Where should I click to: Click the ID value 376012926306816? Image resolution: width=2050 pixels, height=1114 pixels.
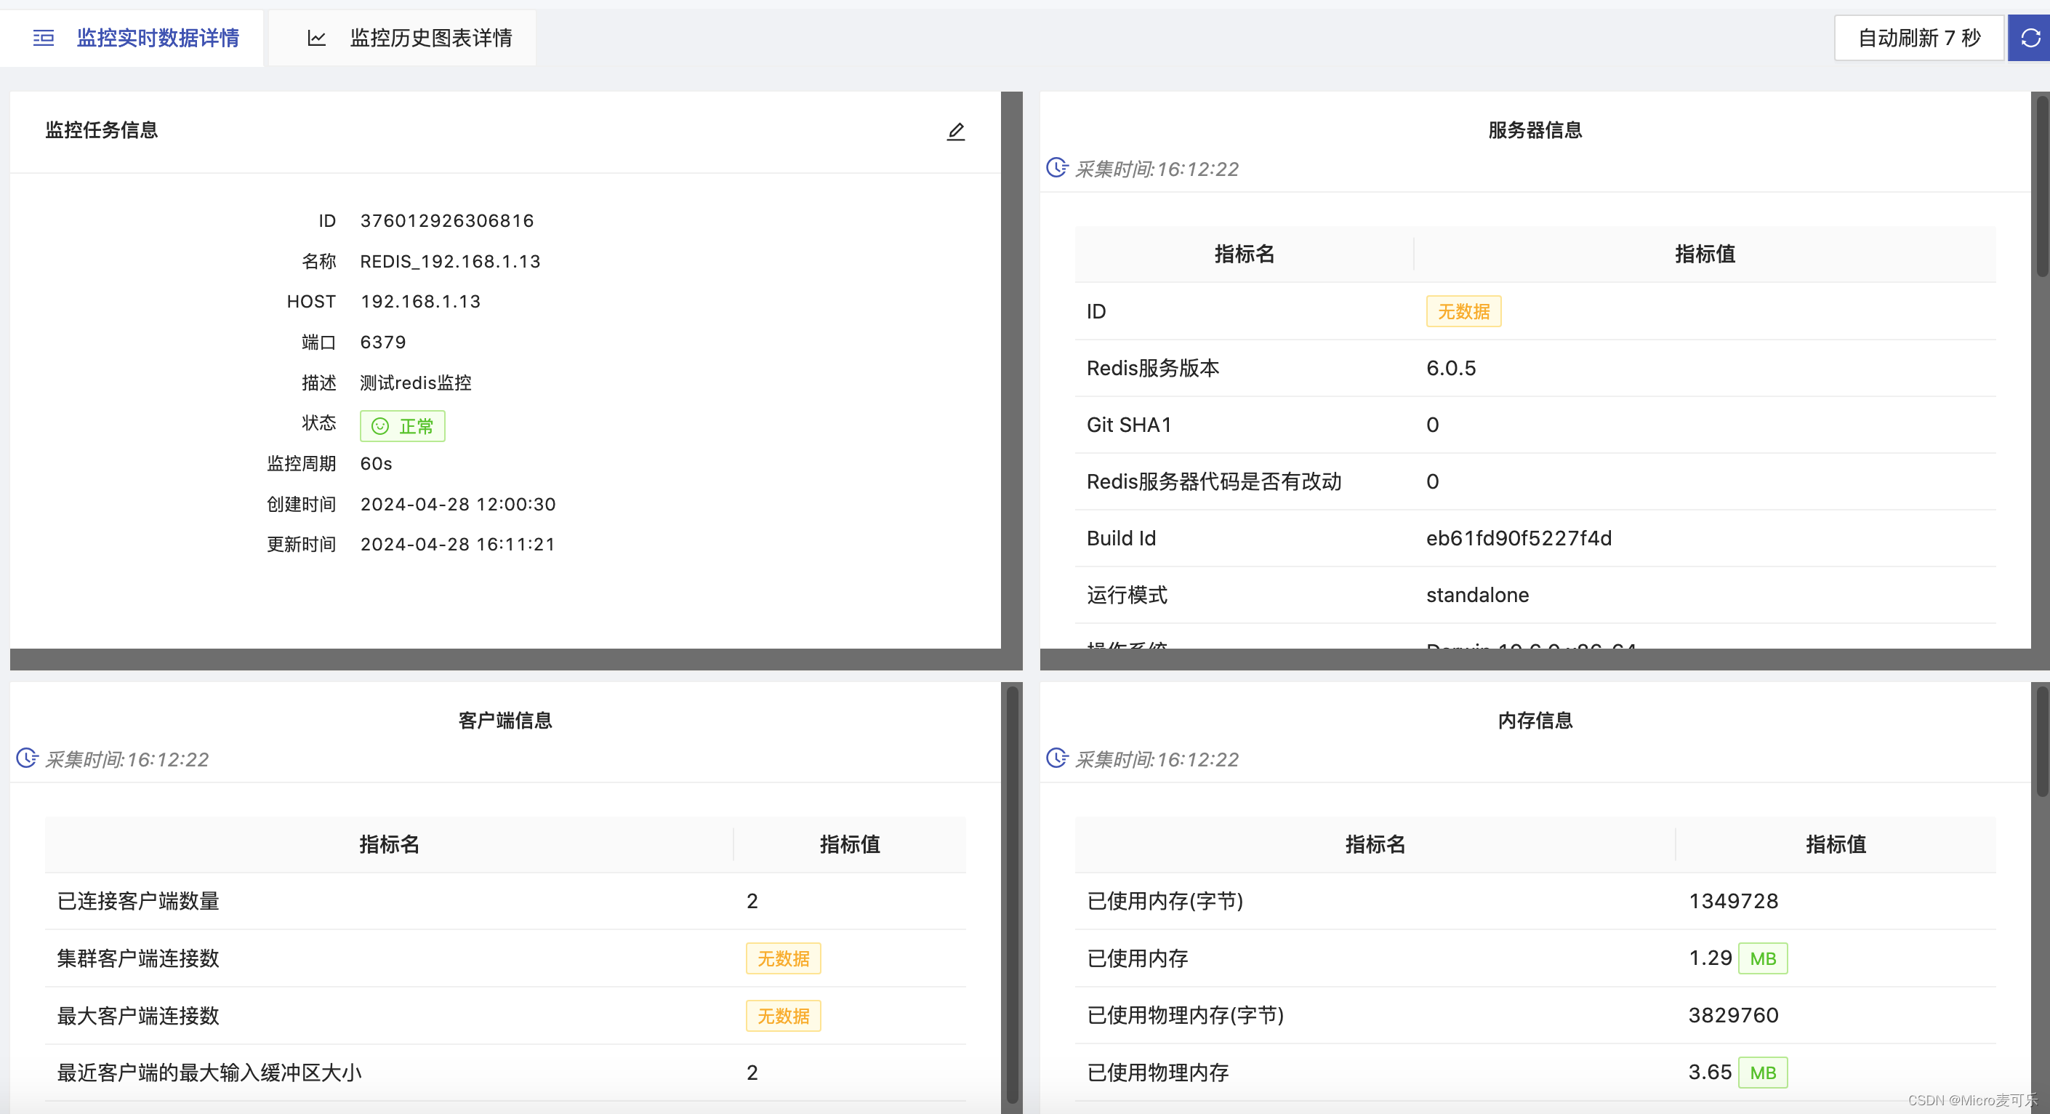pyautogui.click(x=446, y=220)
